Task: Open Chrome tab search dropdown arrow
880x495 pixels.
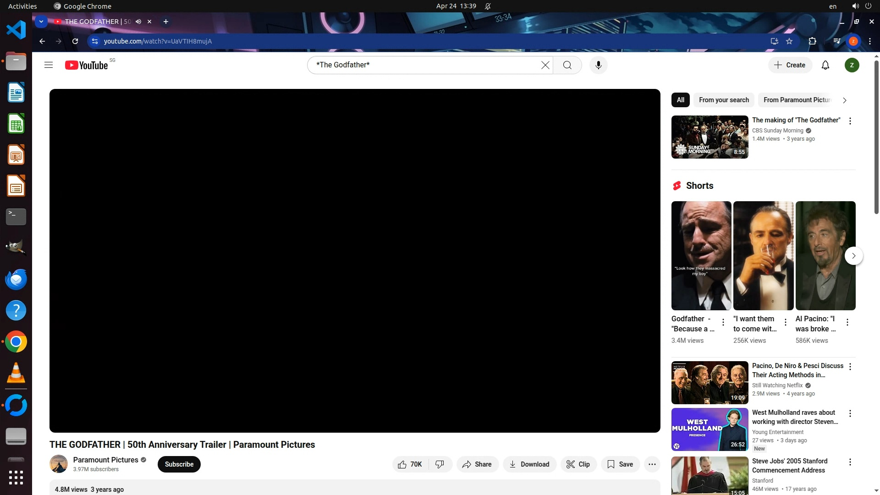Action: (41, 22)
